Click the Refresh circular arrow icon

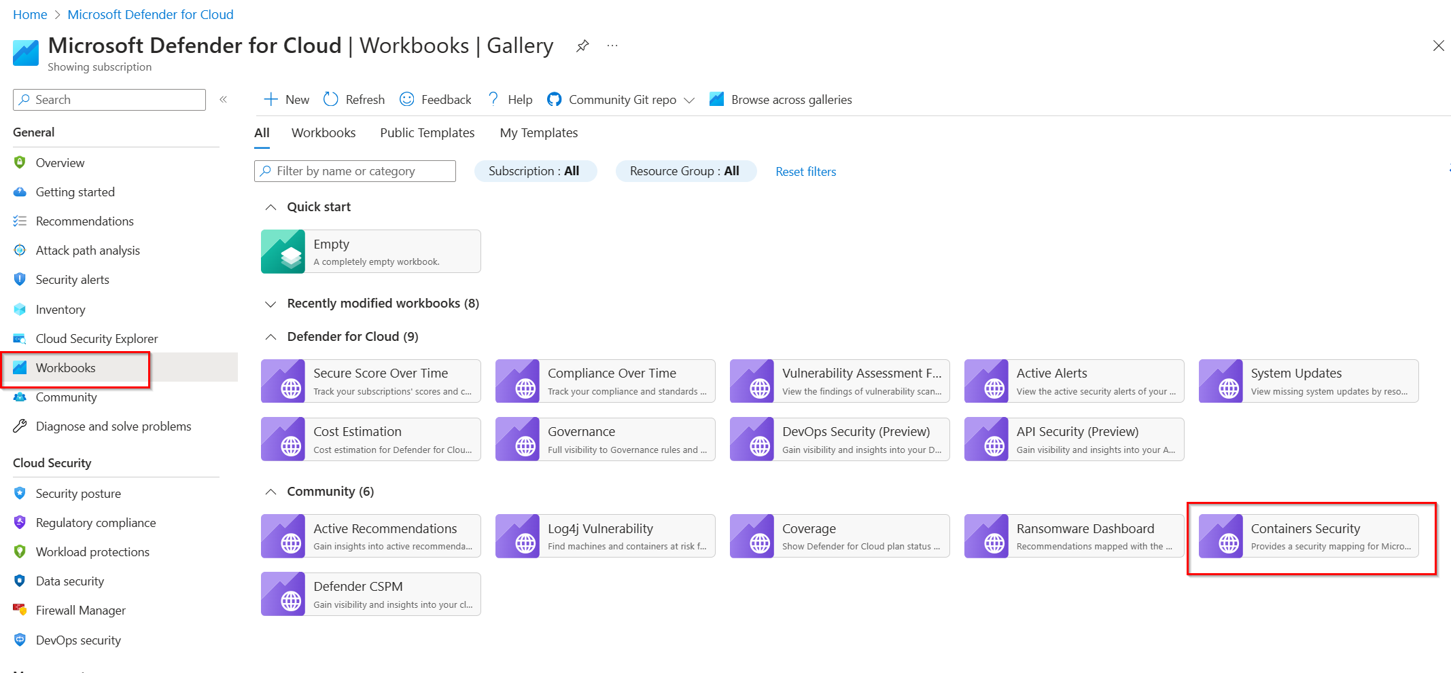pos(331,99)
